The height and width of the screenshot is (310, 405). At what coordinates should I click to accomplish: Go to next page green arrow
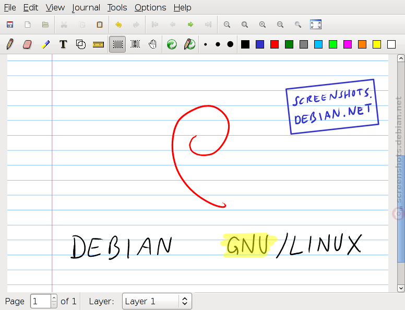190,25
